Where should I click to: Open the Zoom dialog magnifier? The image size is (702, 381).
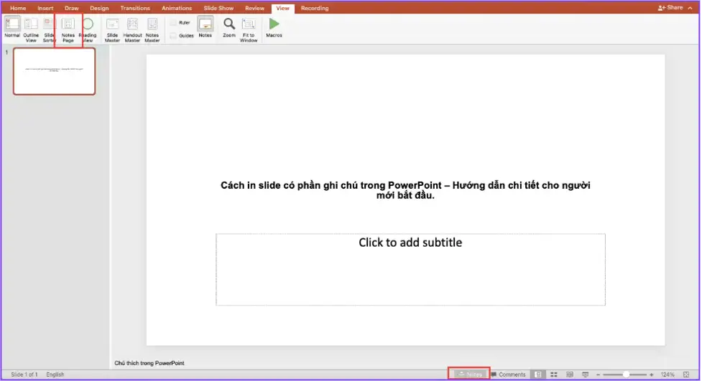click(x=228, y=28)
